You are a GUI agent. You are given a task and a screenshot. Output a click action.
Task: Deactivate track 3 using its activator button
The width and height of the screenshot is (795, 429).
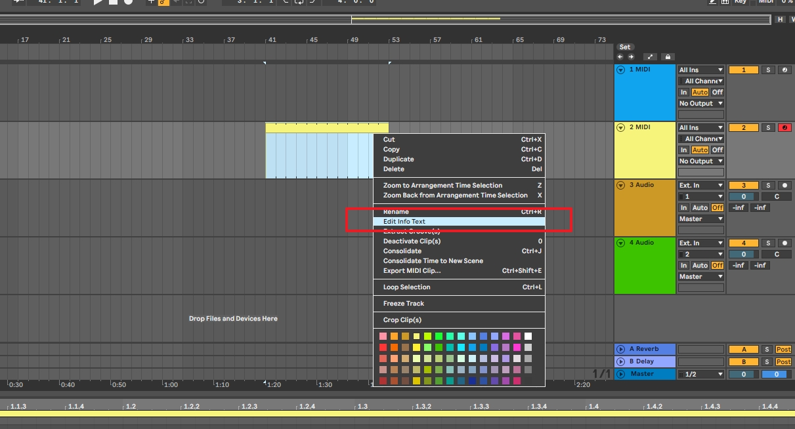pyautogui.click(x=744, y=186)
